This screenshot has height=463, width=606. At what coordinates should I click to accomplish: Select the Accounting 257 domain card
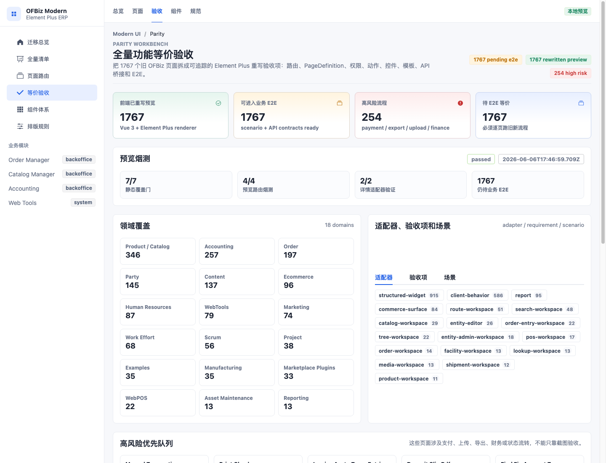pos(237,251)
